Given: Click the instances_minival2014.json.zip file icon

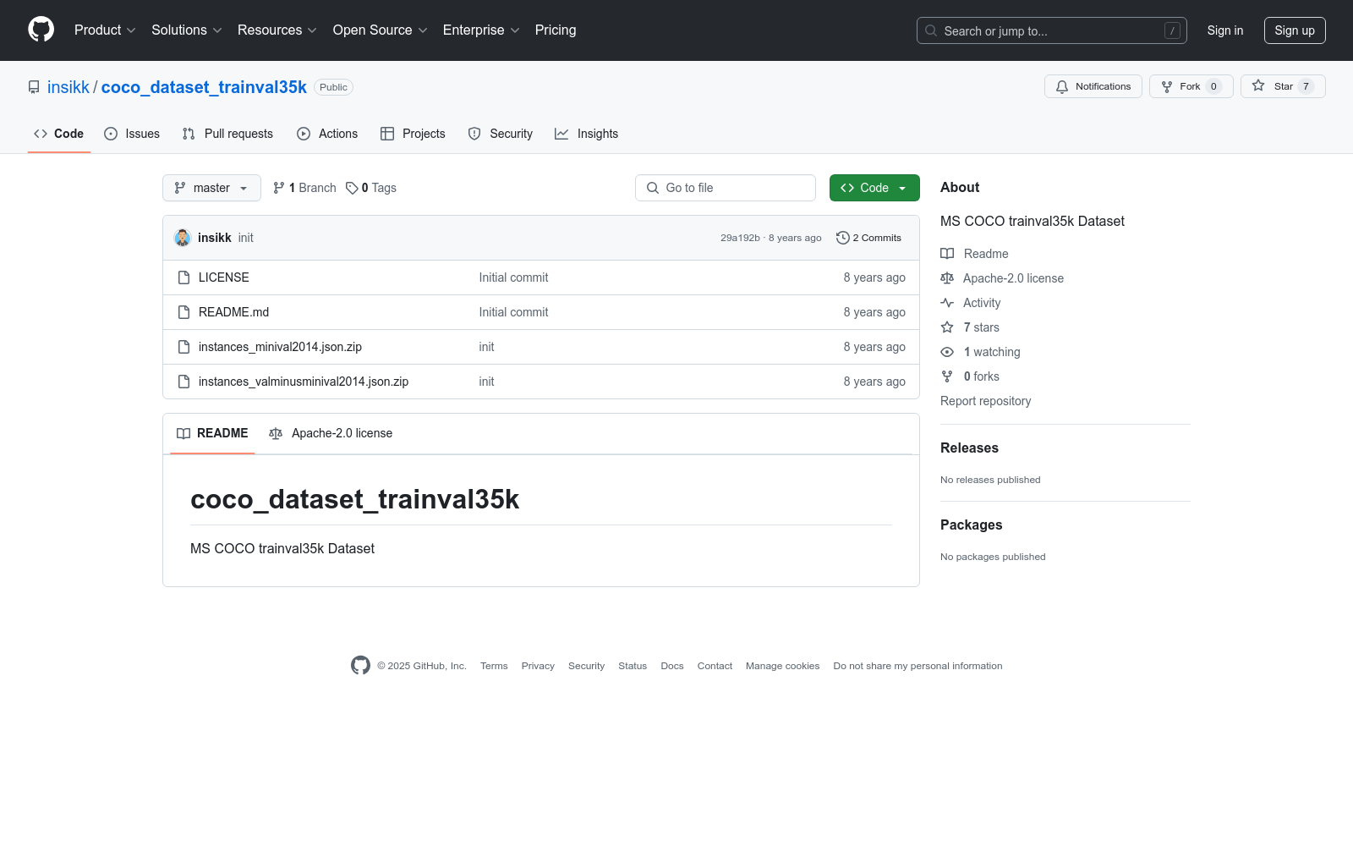Looking at the screenshot, I should pyautogui.click(x=184, y=347).
